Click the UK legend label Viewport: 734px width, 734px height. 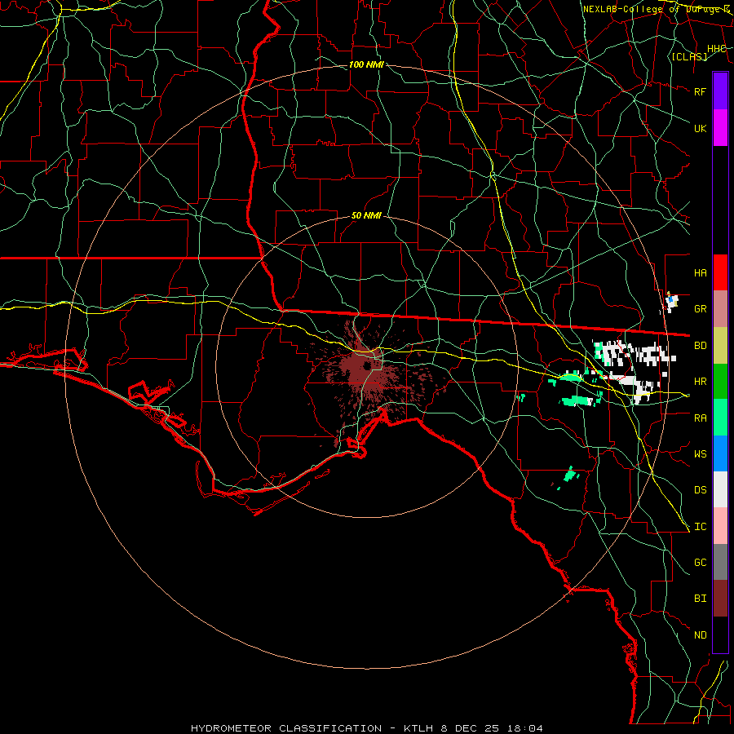701,128
